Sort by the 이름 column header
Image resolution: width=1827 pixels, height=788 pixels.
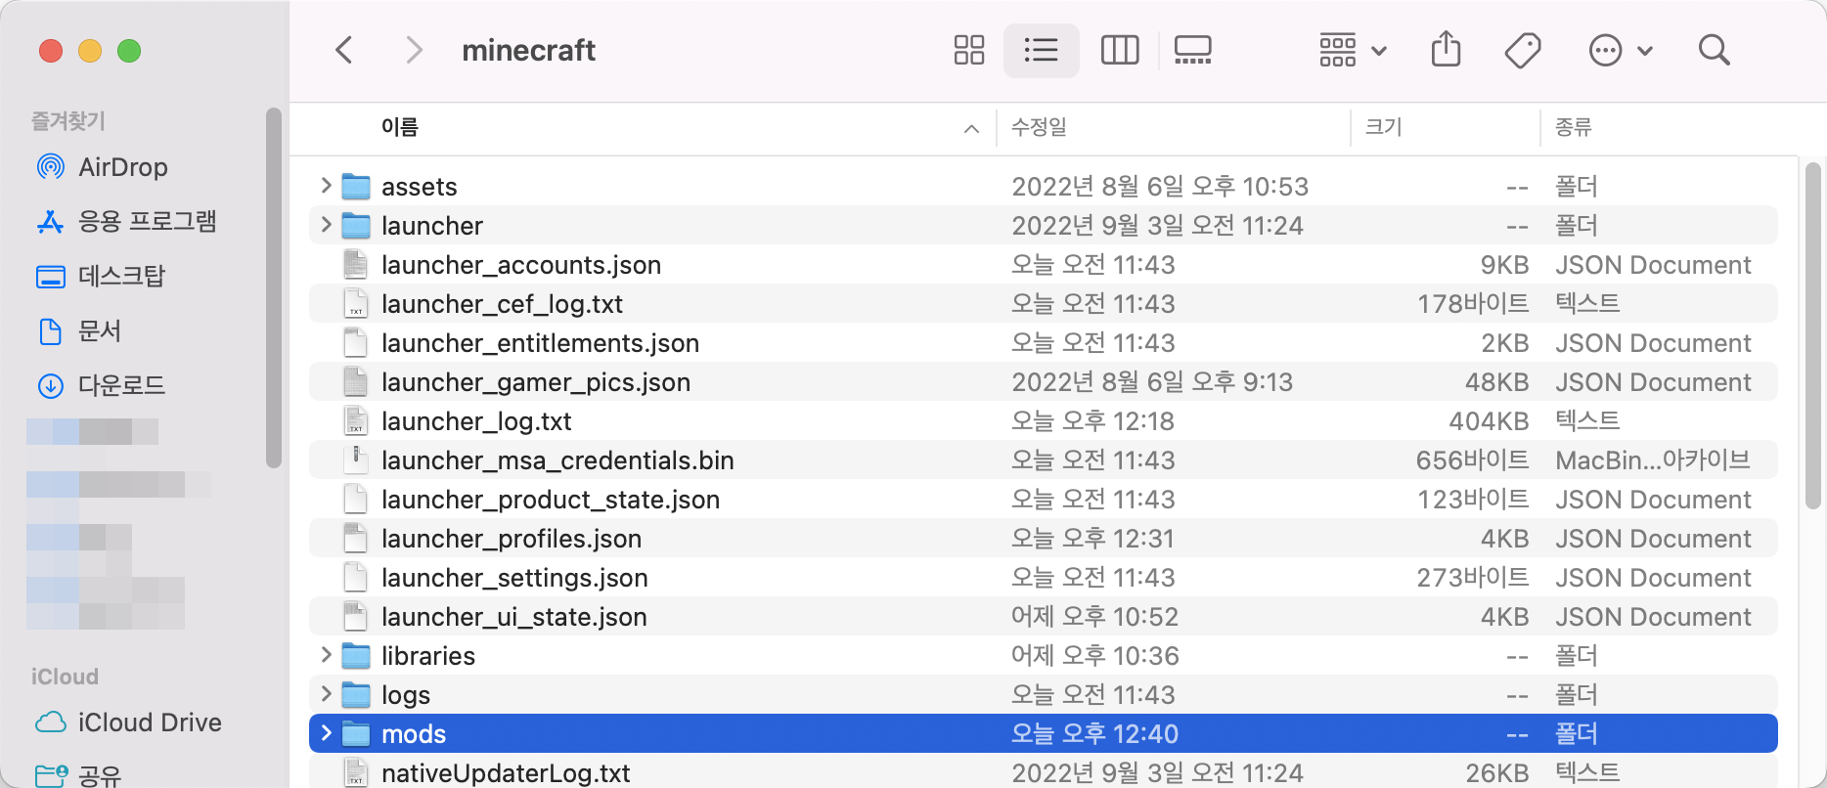coord(400,127)
